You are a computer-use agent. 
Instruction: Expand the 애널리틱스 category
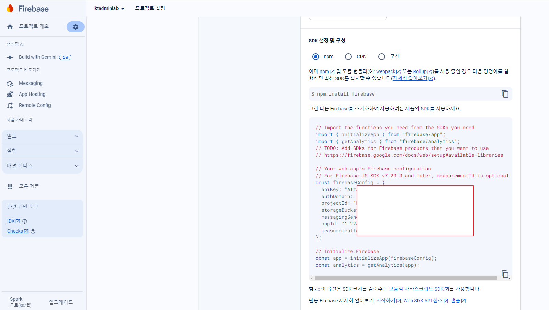42,166
